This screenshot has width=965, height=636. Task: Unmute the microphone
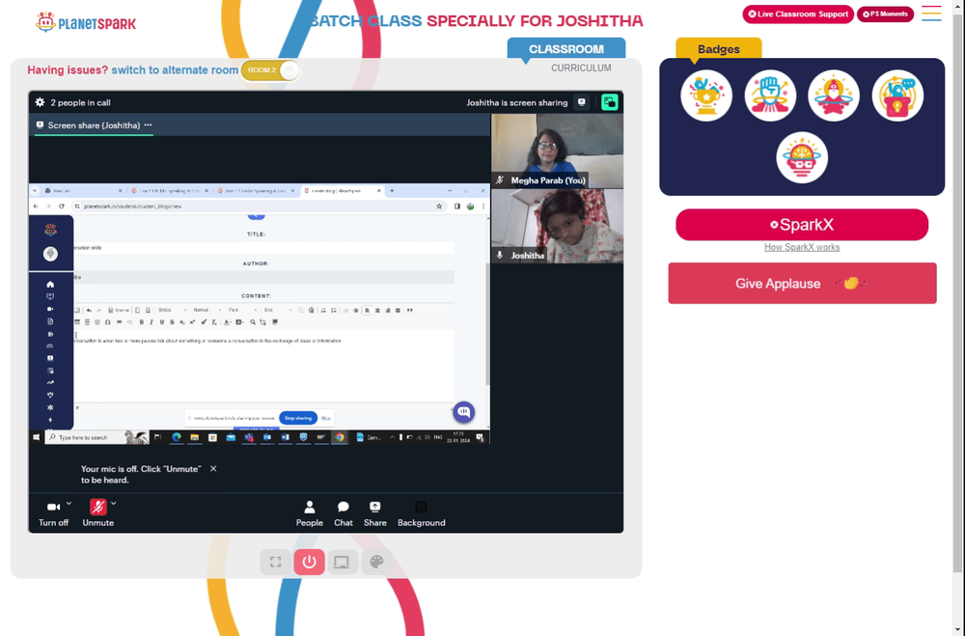point(97,512)
